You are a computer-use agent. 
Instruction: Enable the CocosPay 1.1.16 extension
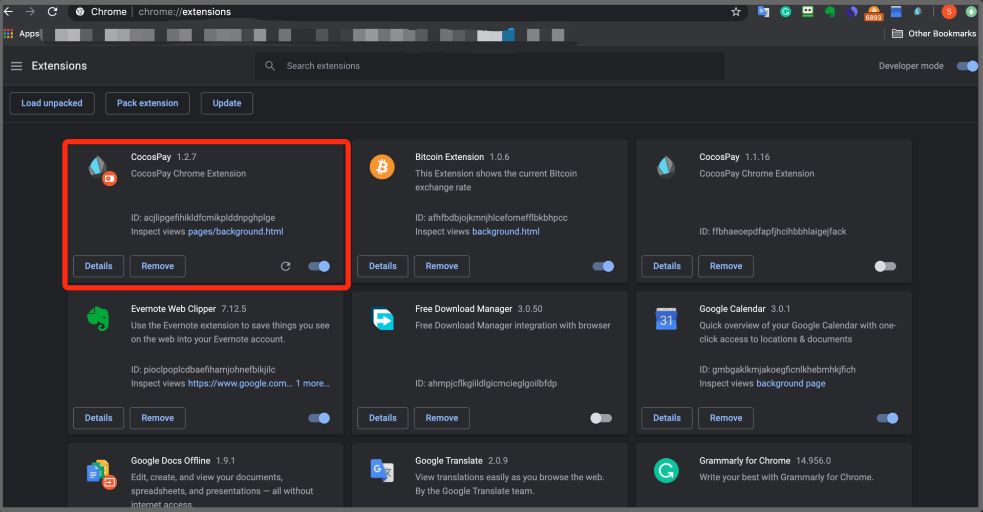click(885, 266)
